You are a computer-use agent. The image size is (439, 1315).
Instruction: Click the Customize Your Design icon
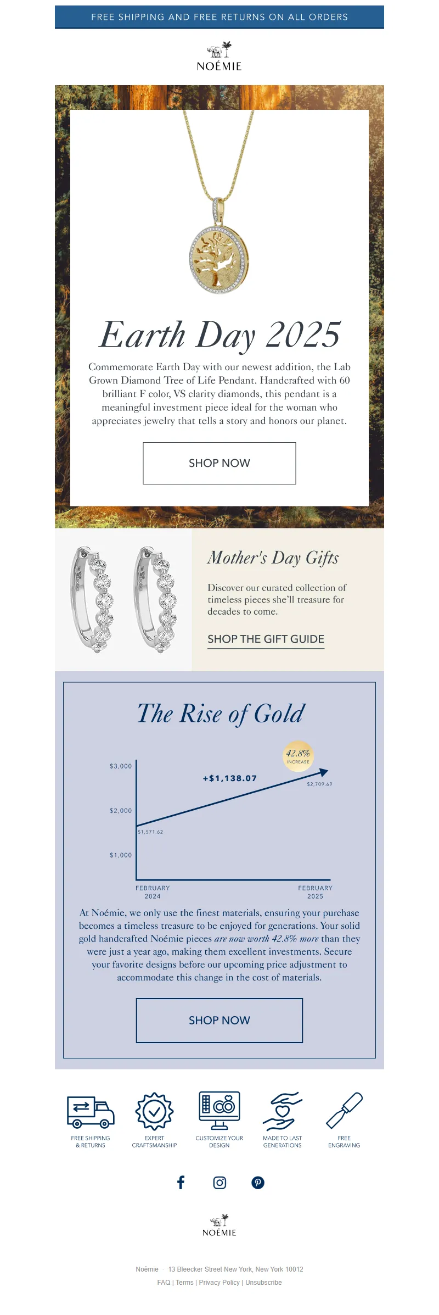219,1111
